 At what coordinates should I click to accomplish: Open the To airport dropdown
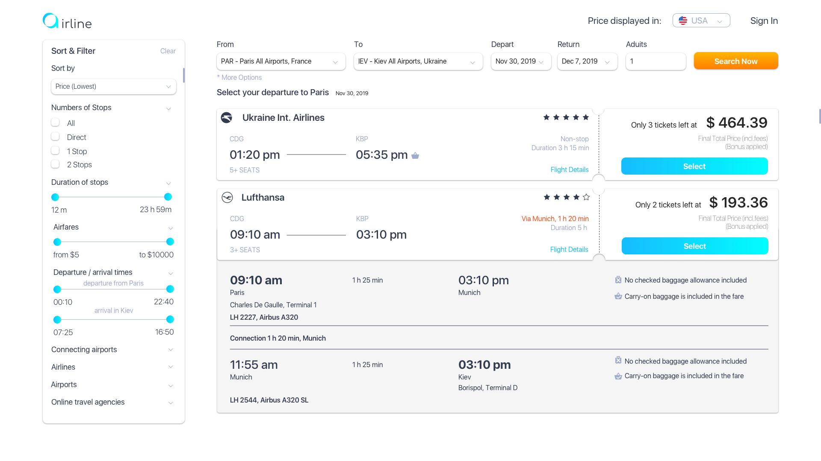click(418, 61)
